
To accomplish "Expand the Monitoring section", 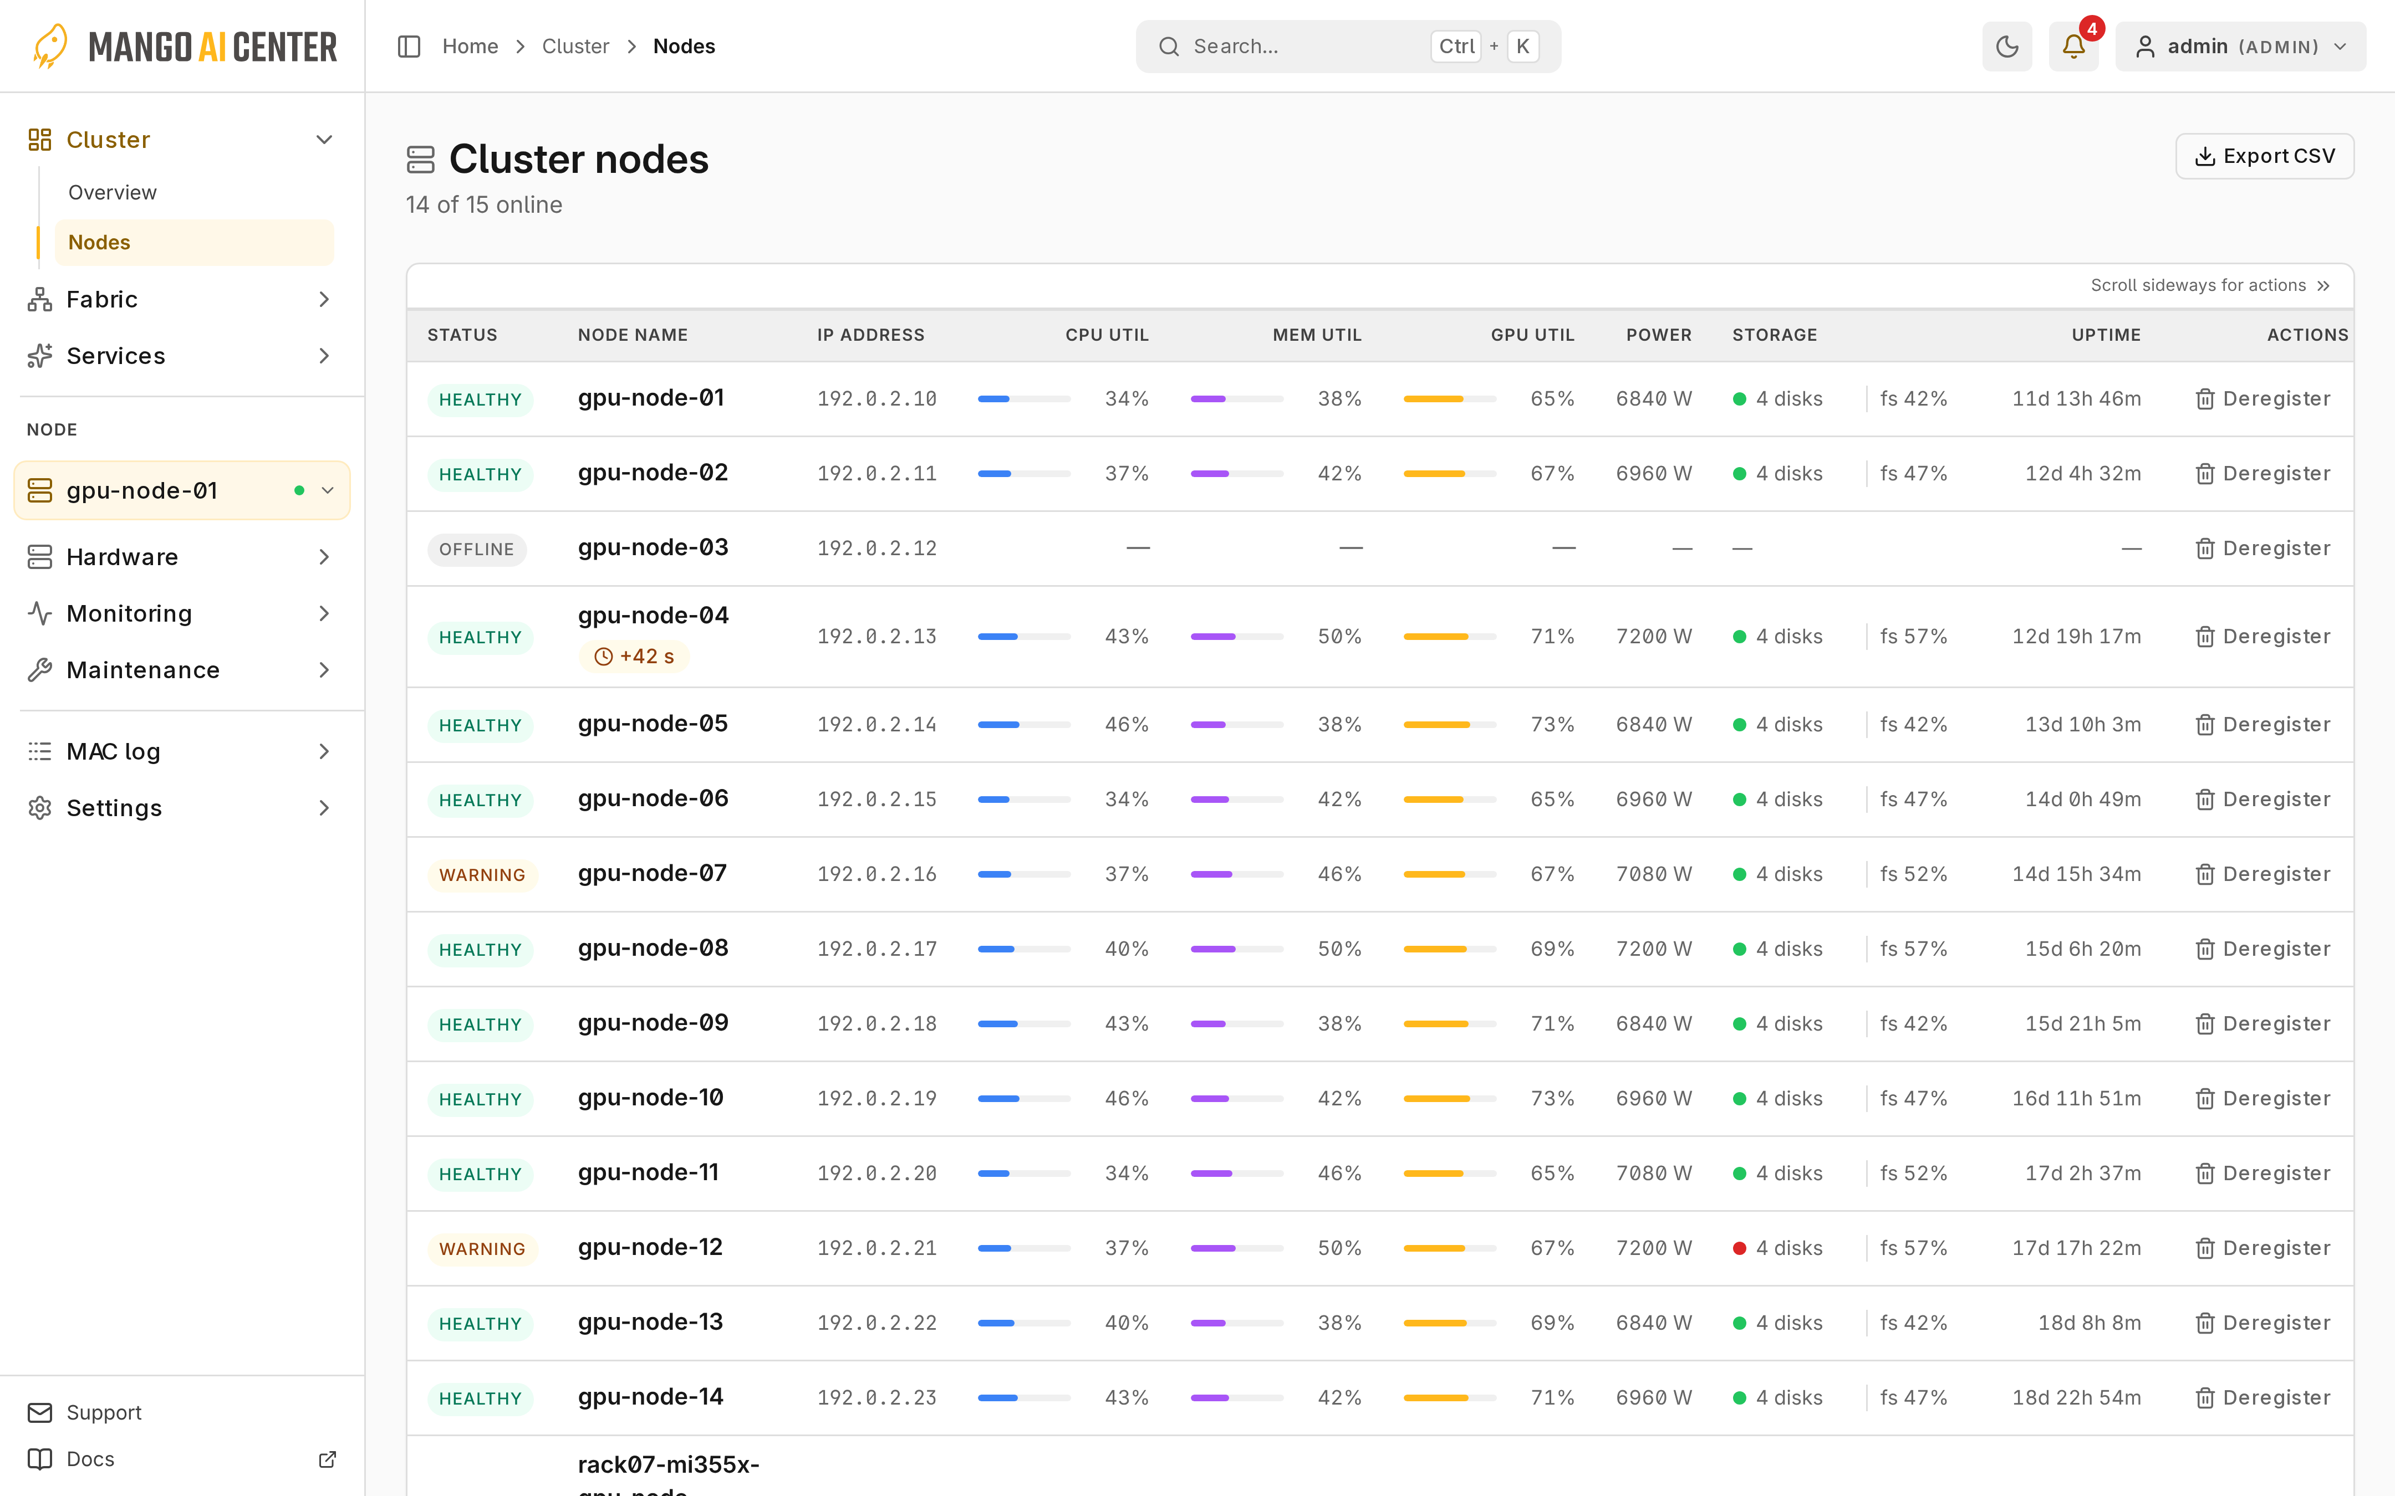I will click(x=182, y=613).
